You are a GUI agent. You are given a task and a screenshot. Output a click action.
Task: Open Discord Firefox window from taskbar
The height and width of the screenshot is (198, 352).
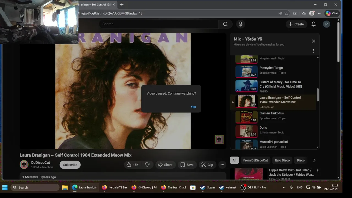144,187
